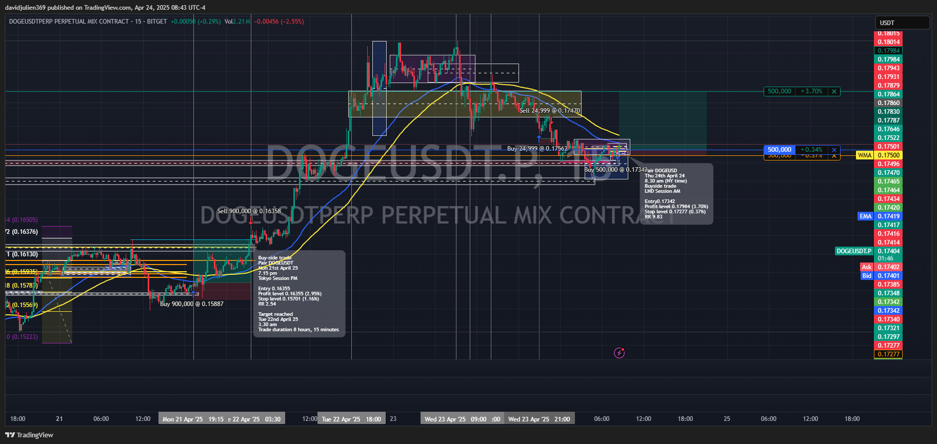Select the Sell 24,999 @ 0.17470 execution label

[x=550, y=111]
